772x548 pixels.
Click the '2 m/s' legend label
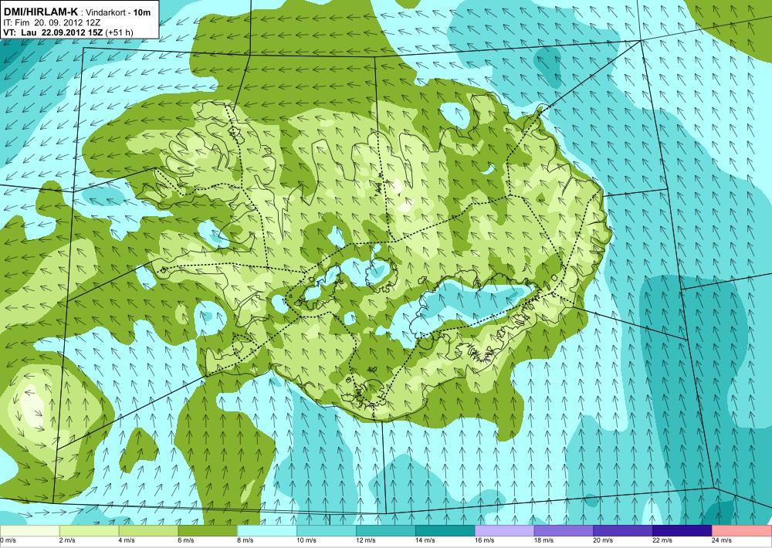(67, 540)
